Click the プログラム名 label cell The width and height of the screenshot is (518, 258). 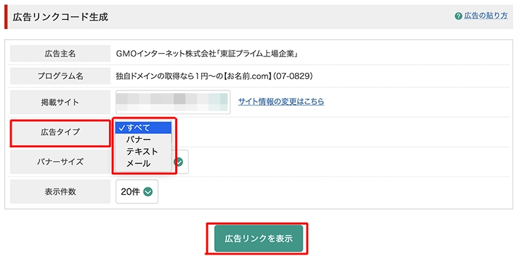[60, 76]
